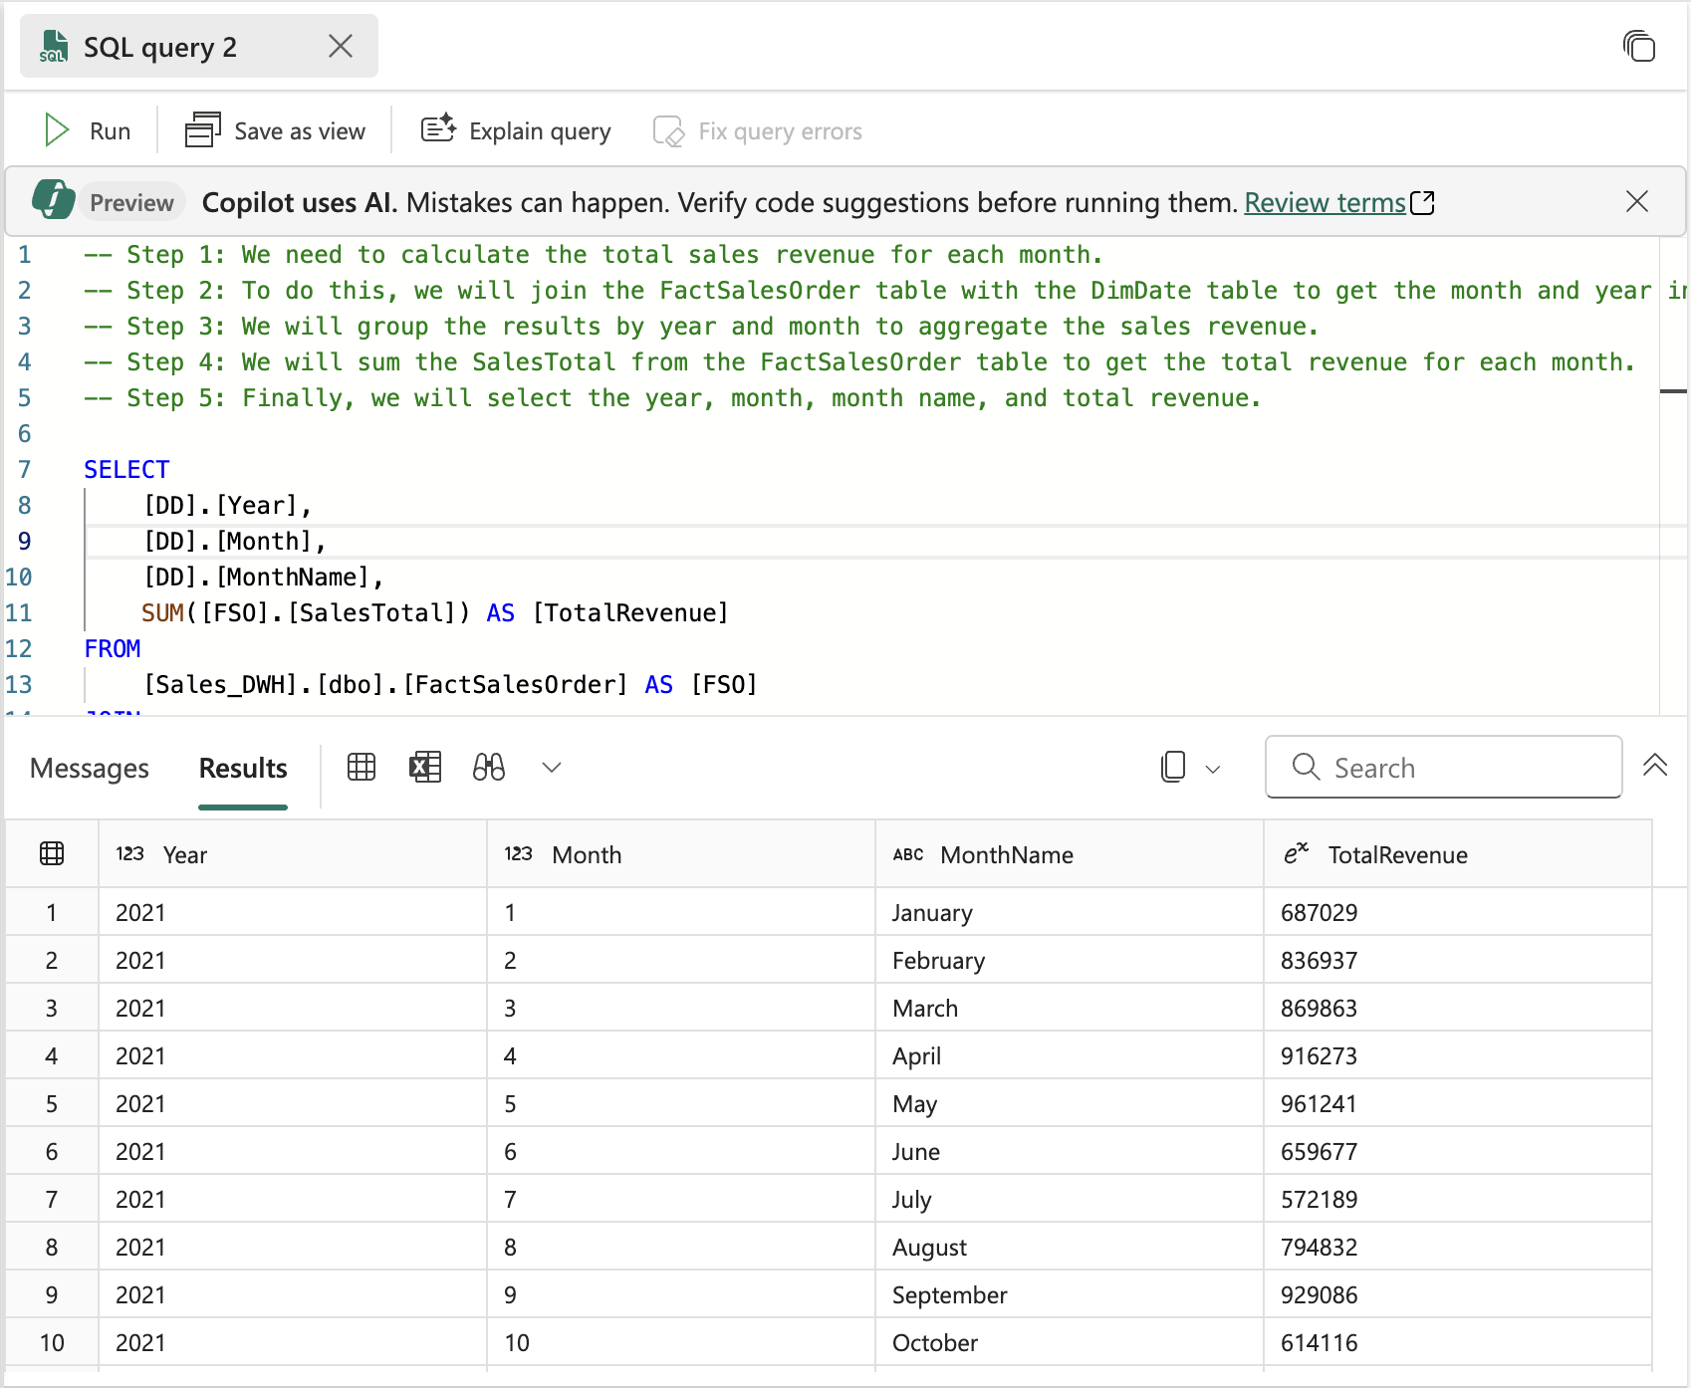
Task: Close the SQL query 2 tab
Action: 341,46
